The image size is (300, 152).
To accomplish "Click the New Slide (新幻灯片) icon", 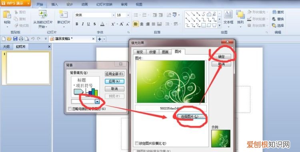I will coord(64,14).
